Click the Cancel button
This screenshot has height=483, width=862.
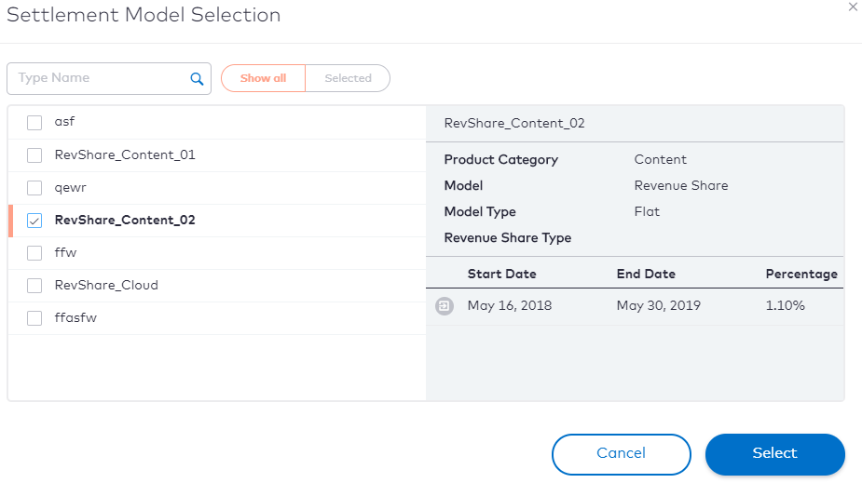pyautogui.click(x=622, y=454)
